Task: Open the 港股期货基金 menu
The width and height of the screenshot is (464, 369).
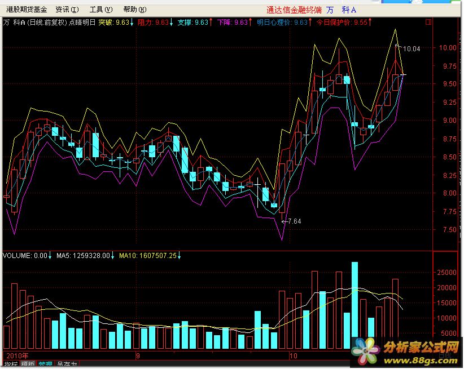Action: pos(27,10)
